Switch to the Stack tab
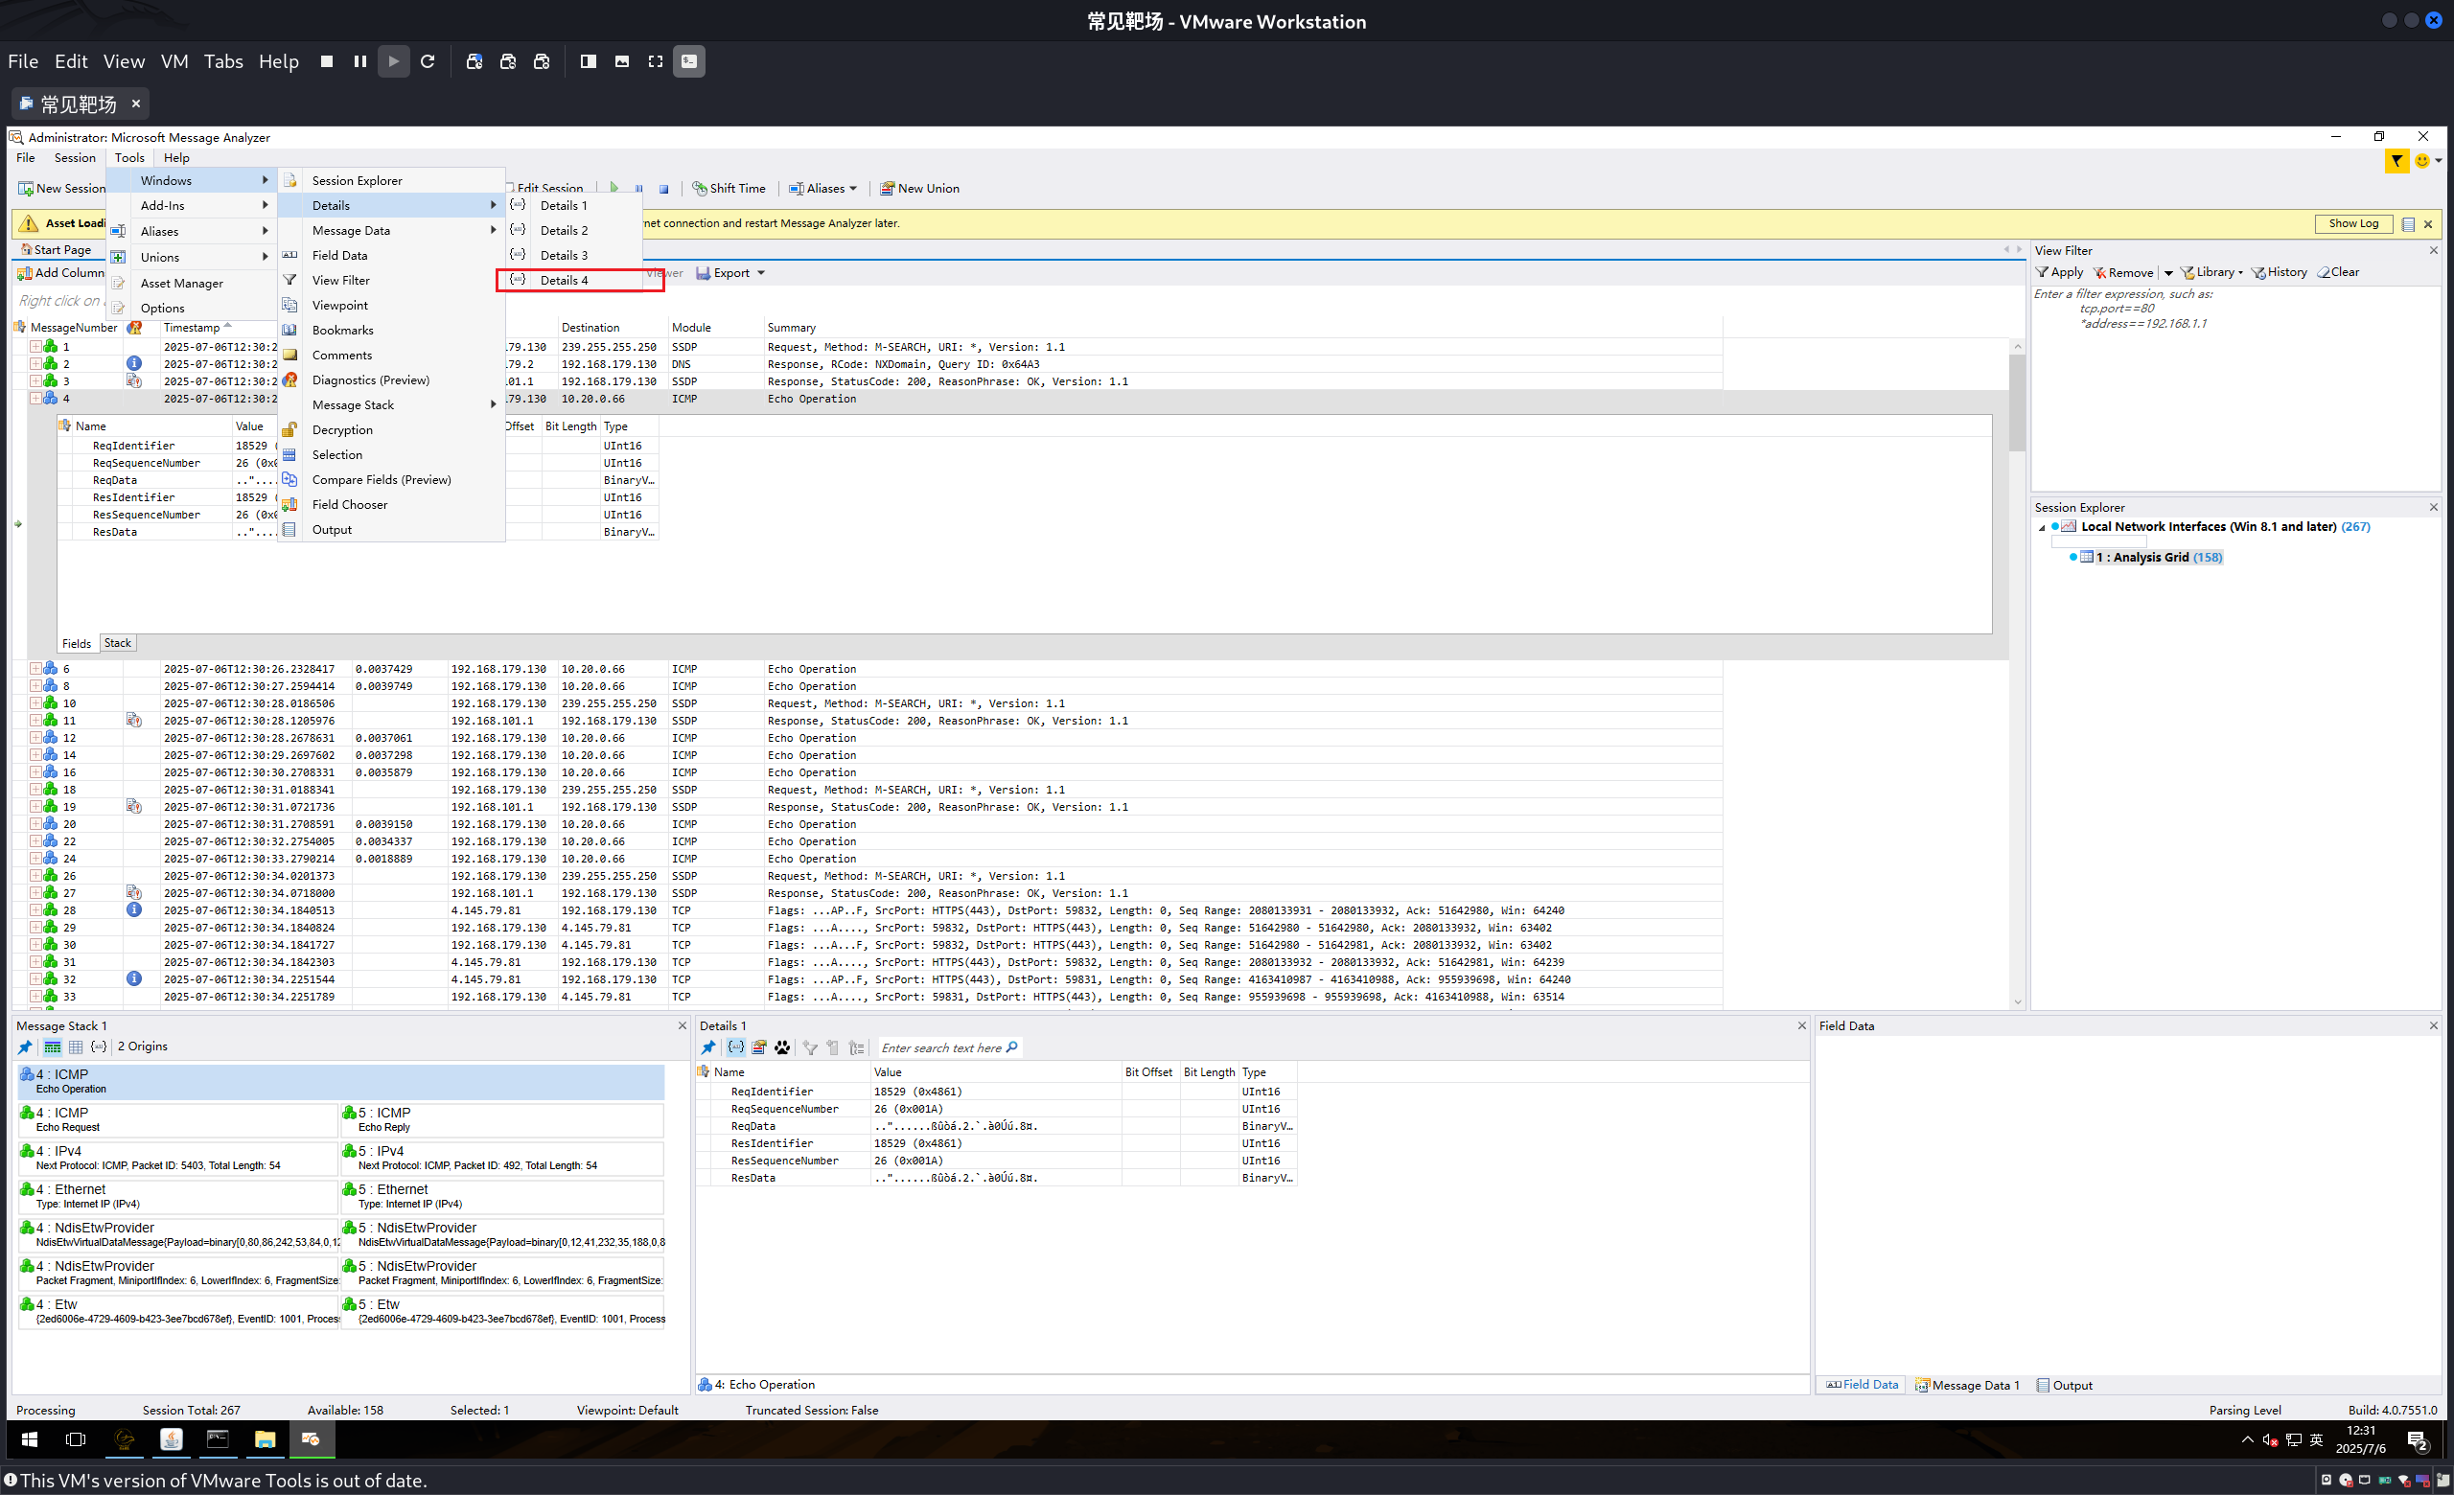2454x1495 pixels. (118, 643)
